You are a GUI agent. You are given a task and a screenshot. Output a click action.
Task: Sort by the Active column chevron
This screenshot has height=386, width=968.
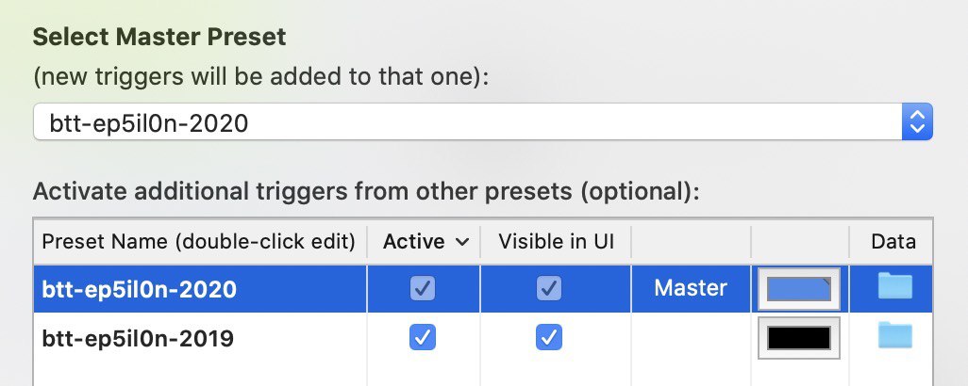coord(461,243)
